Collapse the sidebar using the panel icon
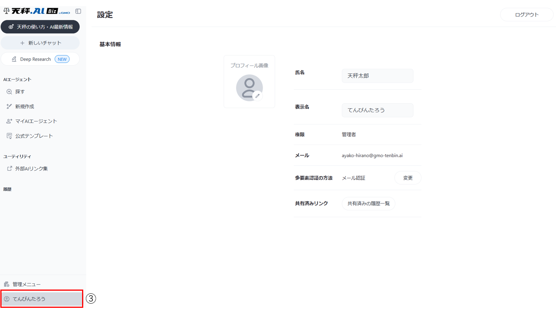Screen dimensions: 556x312 point(78,11)
